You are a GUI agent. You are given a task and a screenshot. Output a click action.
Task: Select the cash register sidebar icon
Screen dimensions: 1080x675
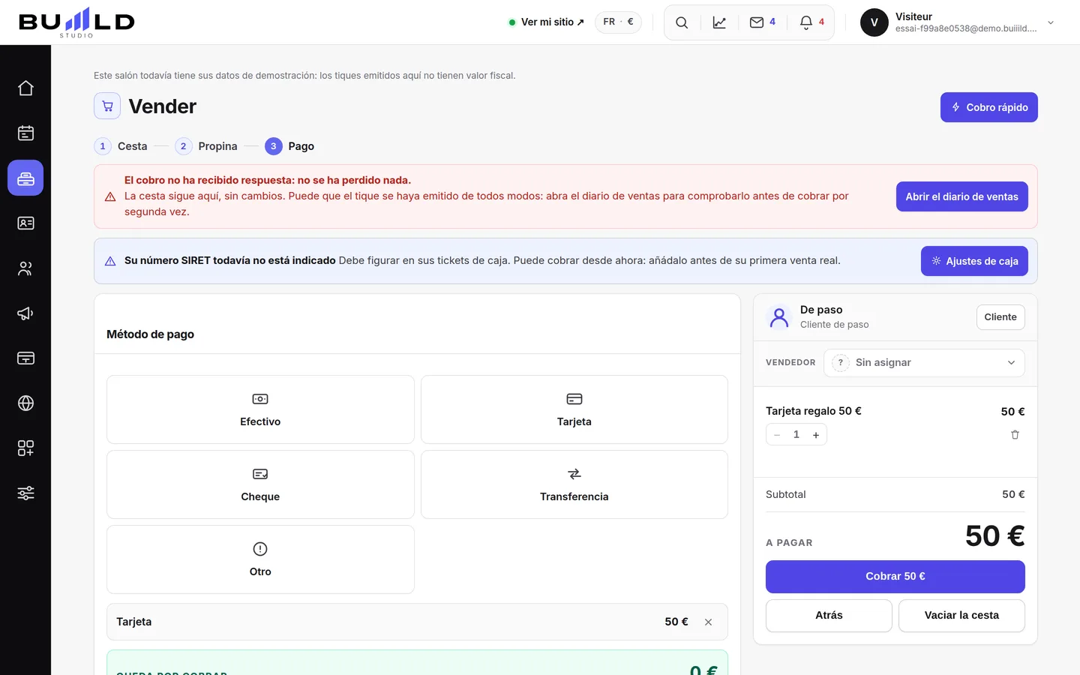[25, 178]
